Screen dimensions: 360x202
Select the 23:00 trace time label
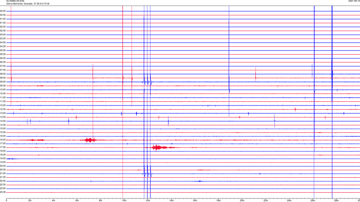[3, 188]
